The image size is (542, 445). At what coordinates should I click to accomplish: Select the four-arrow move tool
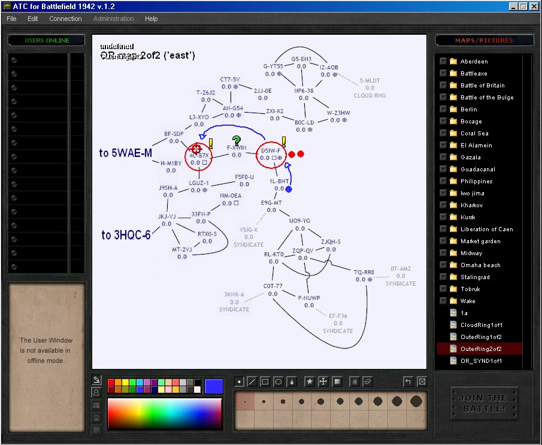point(323,382)
